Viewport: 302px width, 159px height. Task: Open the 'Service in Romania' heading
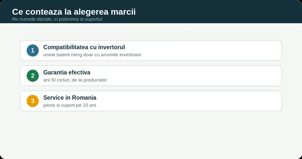pyautogui.click(x=70, y=98)
